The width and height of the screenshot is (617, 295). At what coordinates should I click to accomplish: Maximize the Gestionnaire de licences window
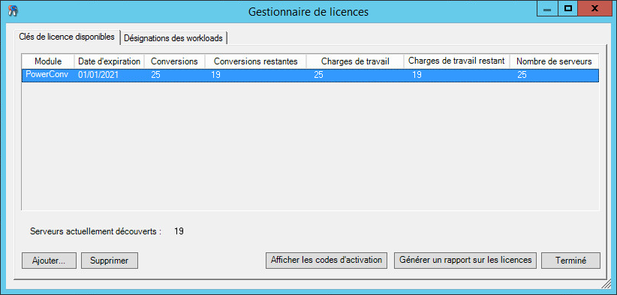point(567,10)
